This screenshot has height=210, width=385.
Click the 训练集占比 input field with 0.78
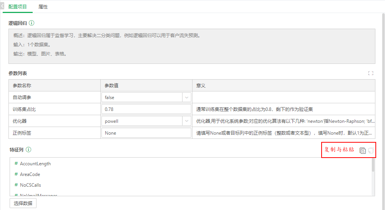pos(146,109)
